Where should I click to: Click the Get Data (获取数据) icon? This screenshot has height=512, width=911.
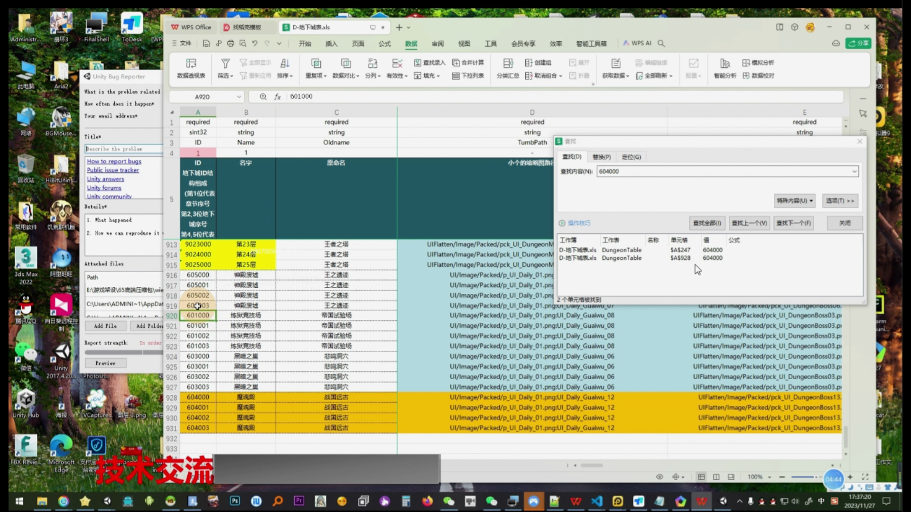616,64
